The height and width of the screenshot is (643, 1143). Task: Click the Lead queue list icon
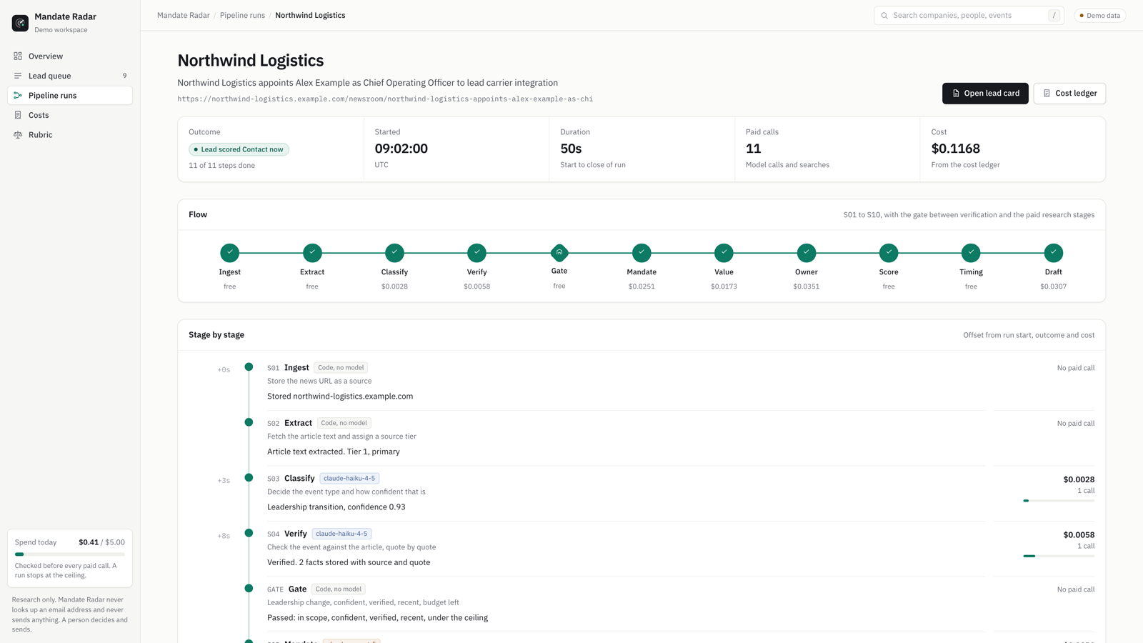tap(18, 76)
